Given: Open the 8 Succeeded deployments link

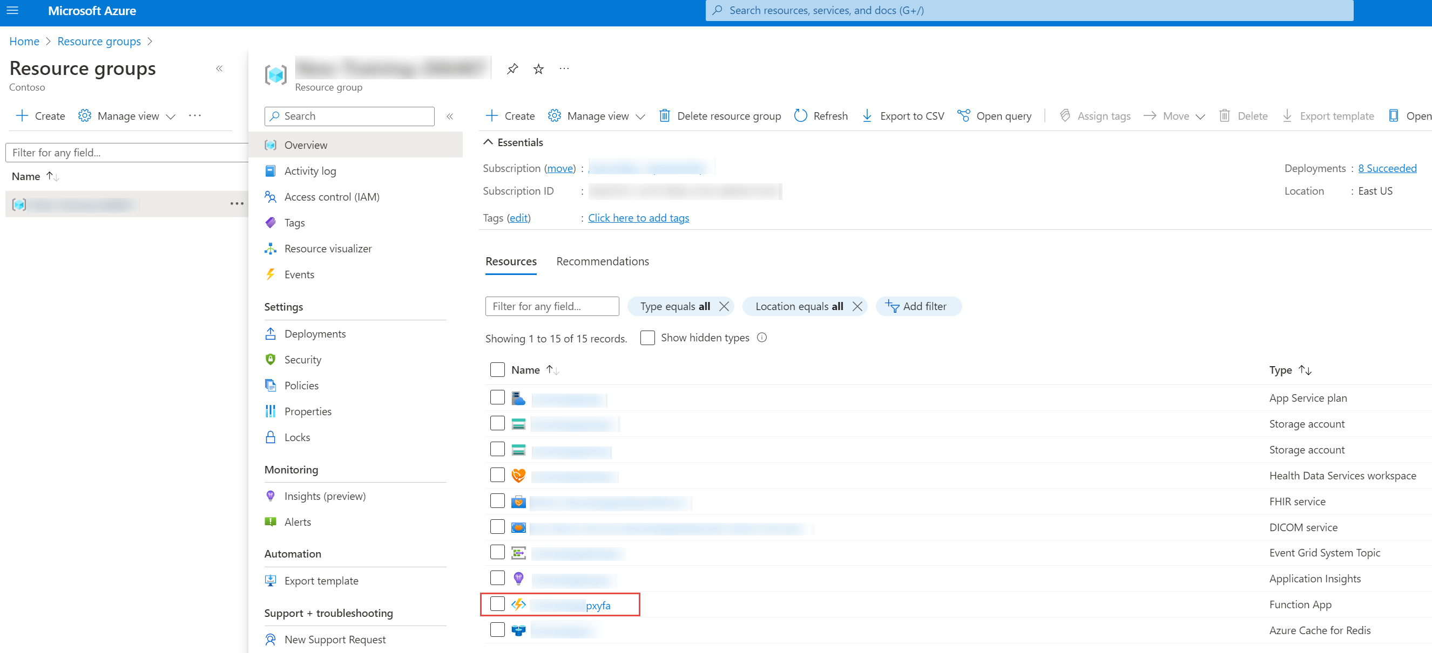Looking at the screenshot, I should tap(1388, 168).
